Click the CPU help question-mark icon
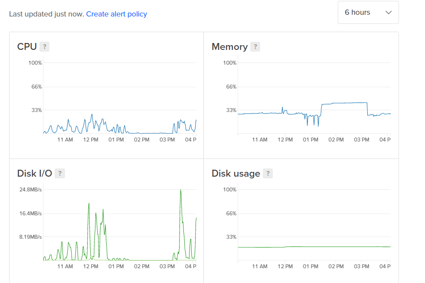The width and height of the screenshot is (425, 283). coord(44,47)
